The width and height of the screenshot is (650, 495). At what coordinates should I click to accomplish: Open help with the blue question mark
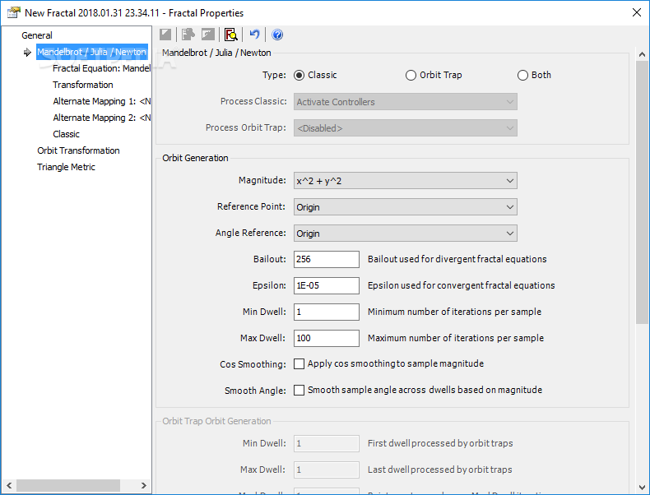(277, 35)
